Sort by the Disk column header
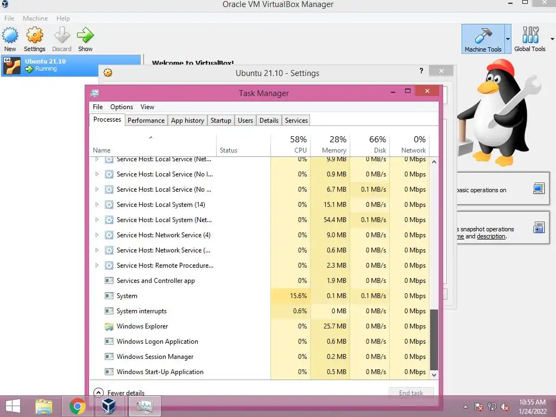This screenshot has width=556, height=417. click(370, 145)
